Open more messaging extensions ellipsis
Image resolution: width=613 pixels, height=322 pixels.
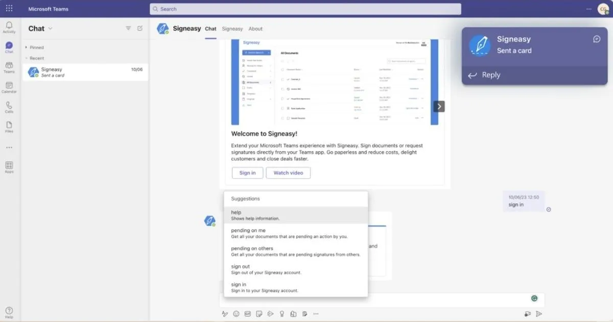coord(316,314)
